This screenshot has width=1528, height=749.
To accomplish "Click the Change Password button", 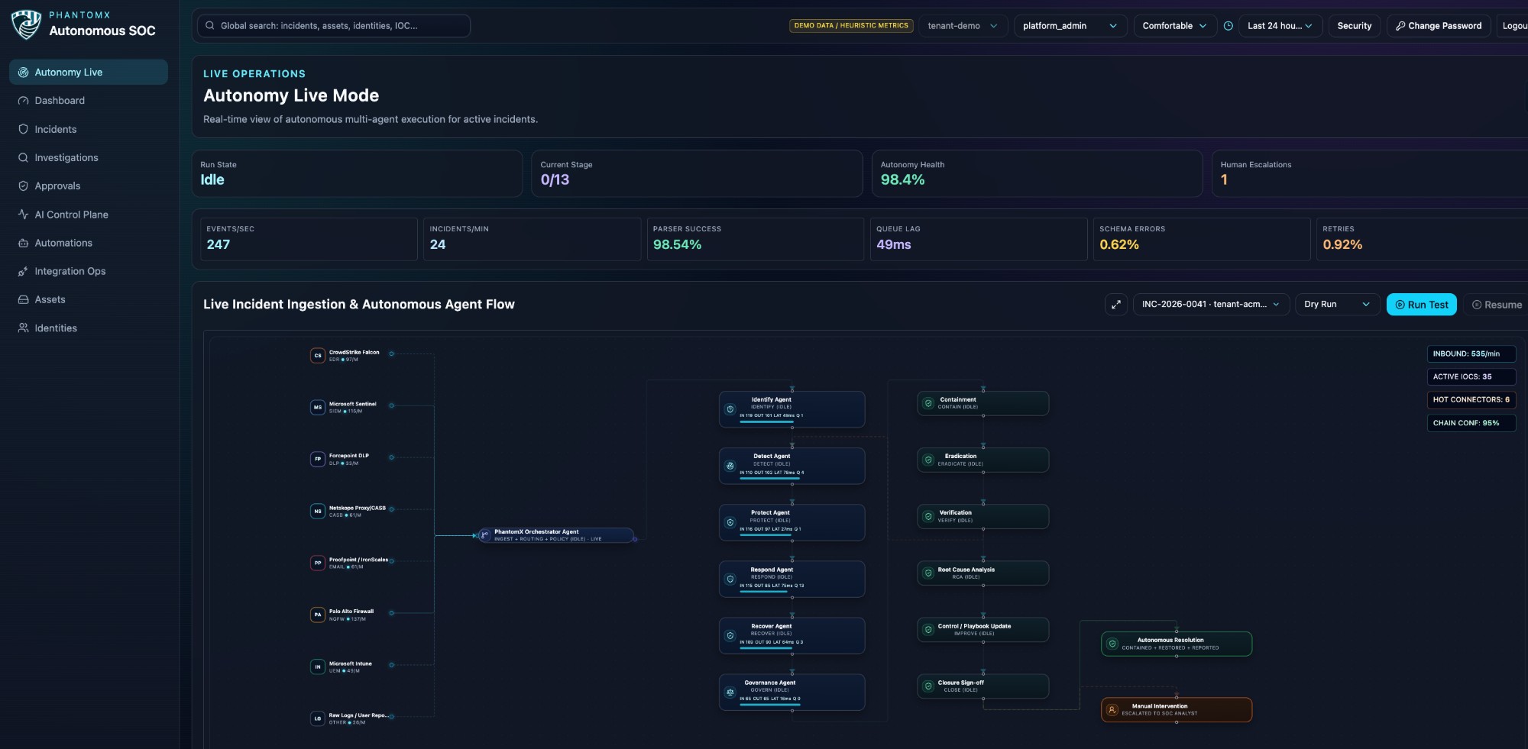I will 1439,25.
